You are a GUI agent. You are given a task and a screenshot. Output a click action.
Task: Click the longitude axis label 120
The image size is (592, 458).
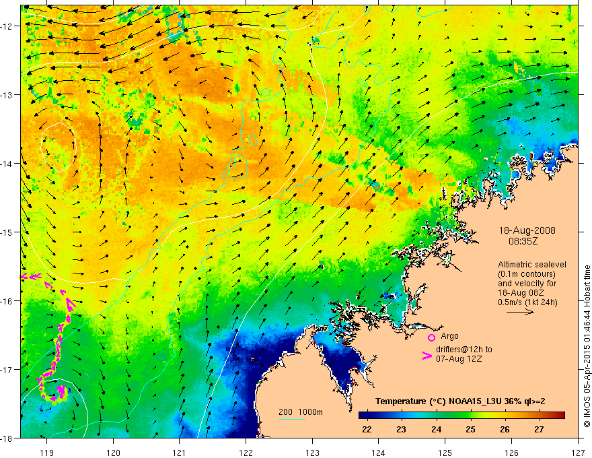113,453
